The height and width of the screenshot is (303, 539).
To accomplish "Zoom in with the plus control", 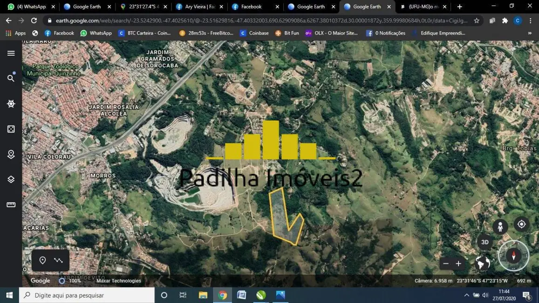I will 458,263.
